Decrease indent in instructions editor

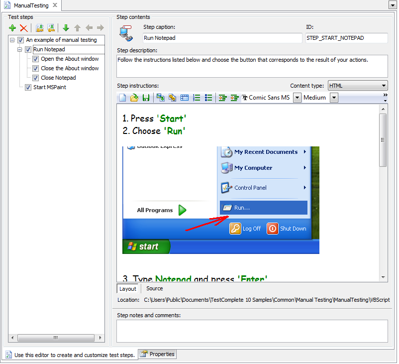[223, 98]
